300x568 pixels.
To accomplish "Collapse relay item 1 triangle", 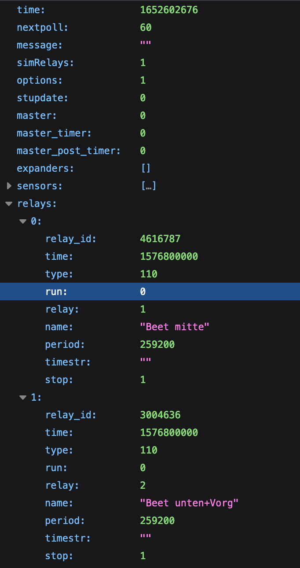I will 23,398.
